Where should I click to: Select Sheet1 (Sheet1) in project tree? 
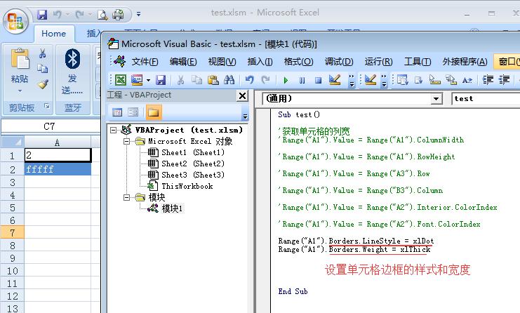[x=193, y=152]
